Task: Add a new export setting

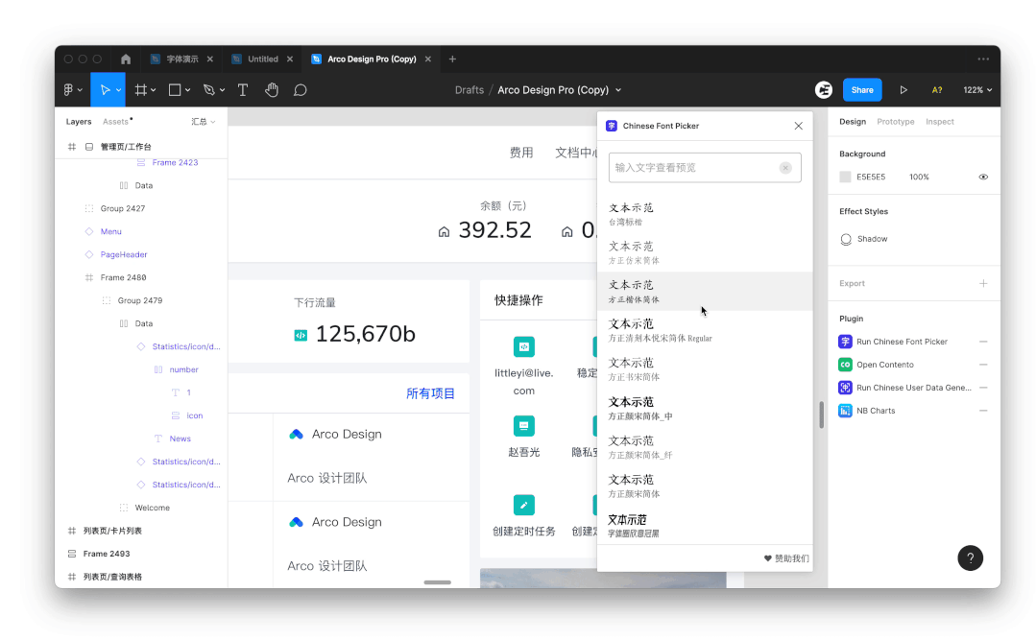Action: pos(983,283)
